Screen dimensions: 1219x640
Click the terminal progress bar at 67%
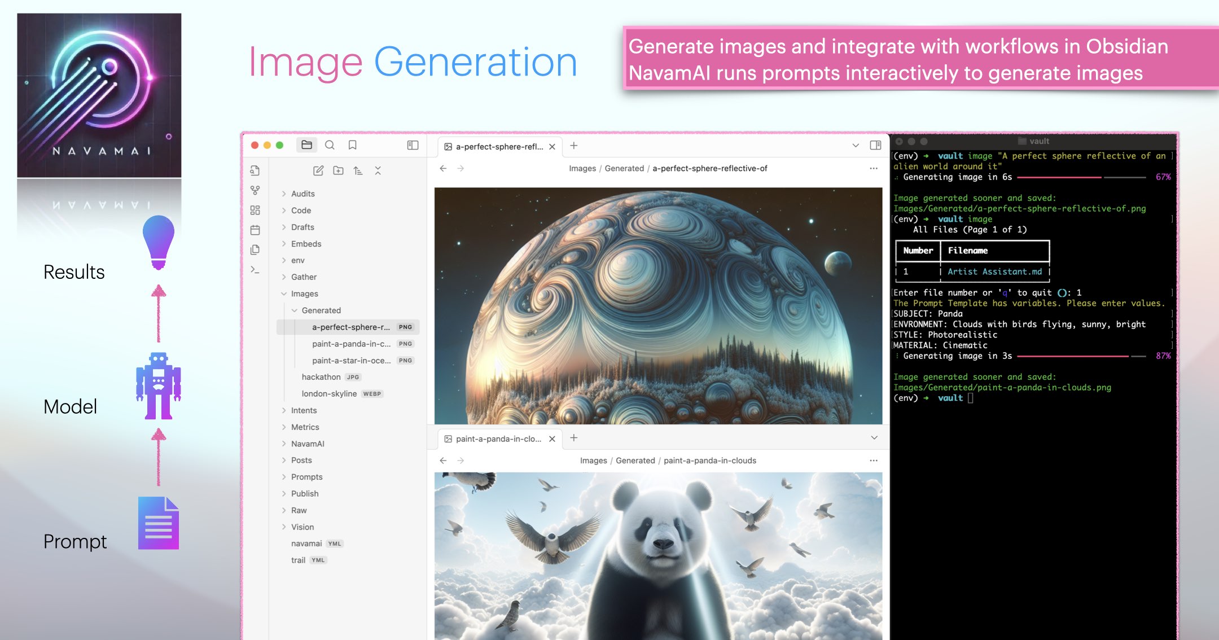pos(1081,177)
